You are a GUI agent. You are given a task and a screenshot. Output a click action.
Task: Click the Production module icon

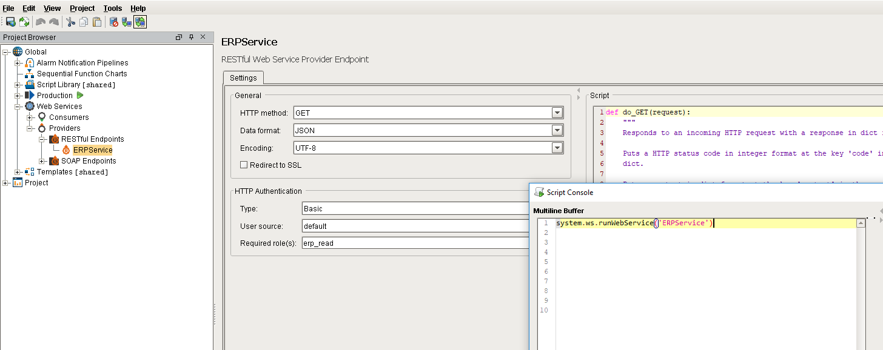30,95
